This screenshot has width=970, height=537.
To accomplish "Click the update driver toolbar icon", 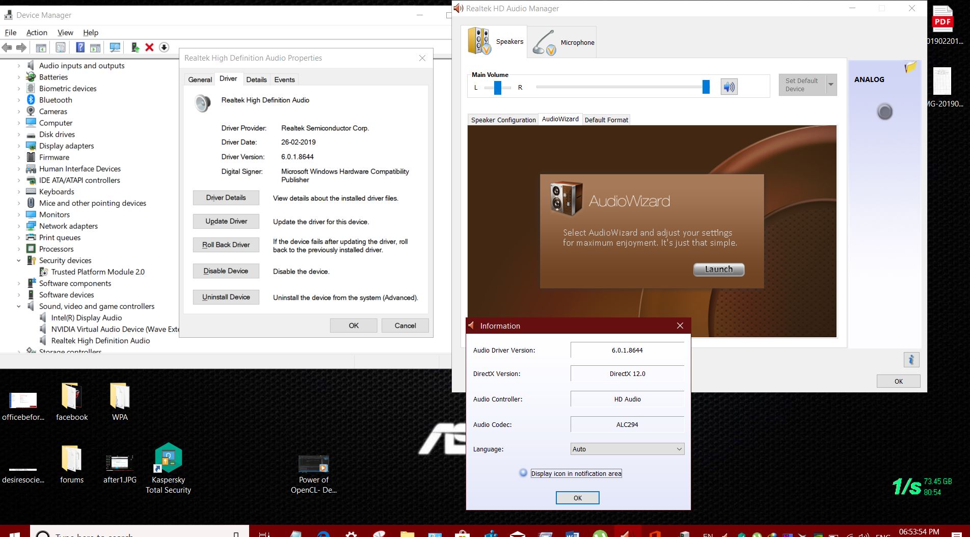I will [135, 47].
